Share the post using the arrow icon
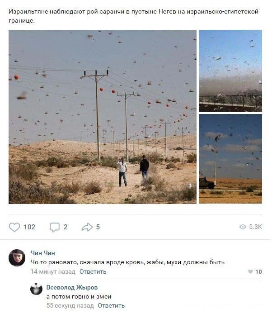This screenshot has width=272, height=318. pyautogui.click(x=87, y=228)
